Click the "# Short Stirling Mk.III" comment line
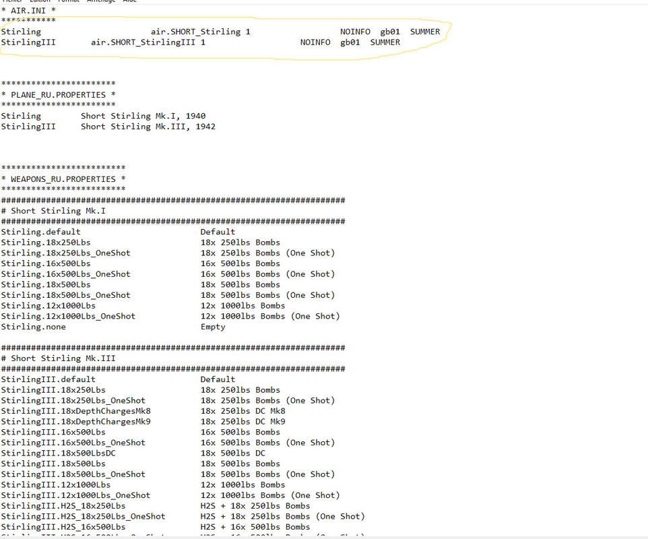This screenshot has width=648, height=539. coord(59,358)
